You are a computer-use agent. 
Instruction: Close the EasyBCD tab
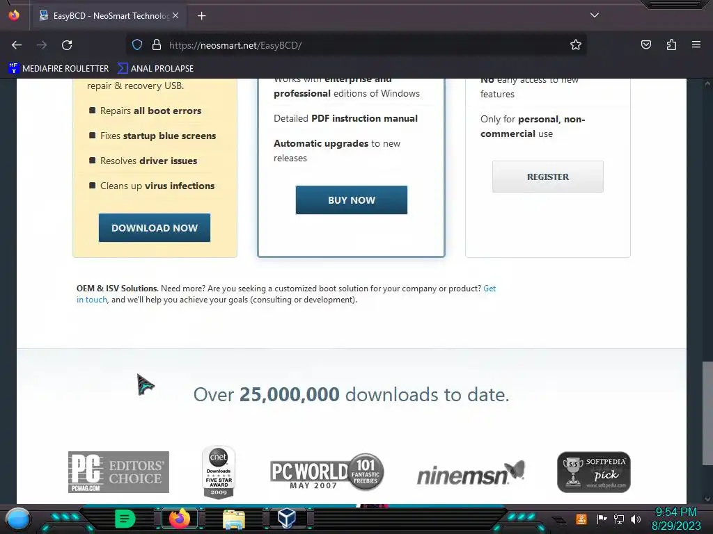175,15
